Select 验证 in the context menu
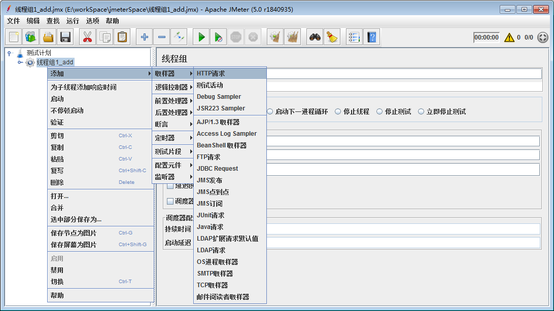Screen dimensions: 554x311 point(100,123)
